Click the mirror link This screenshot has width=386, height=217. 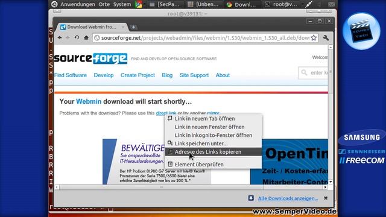[213, 113]
